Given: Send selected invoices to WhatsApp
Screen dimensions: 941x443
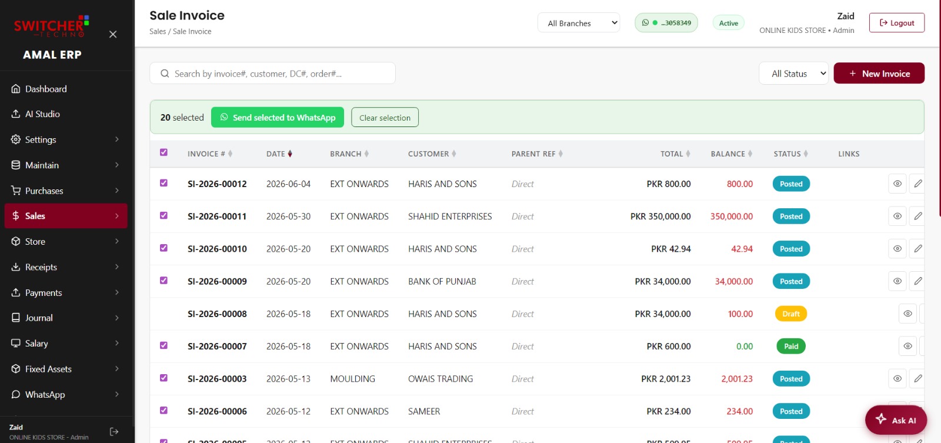Looking at the screenshot, I should [x=278, y=117].
